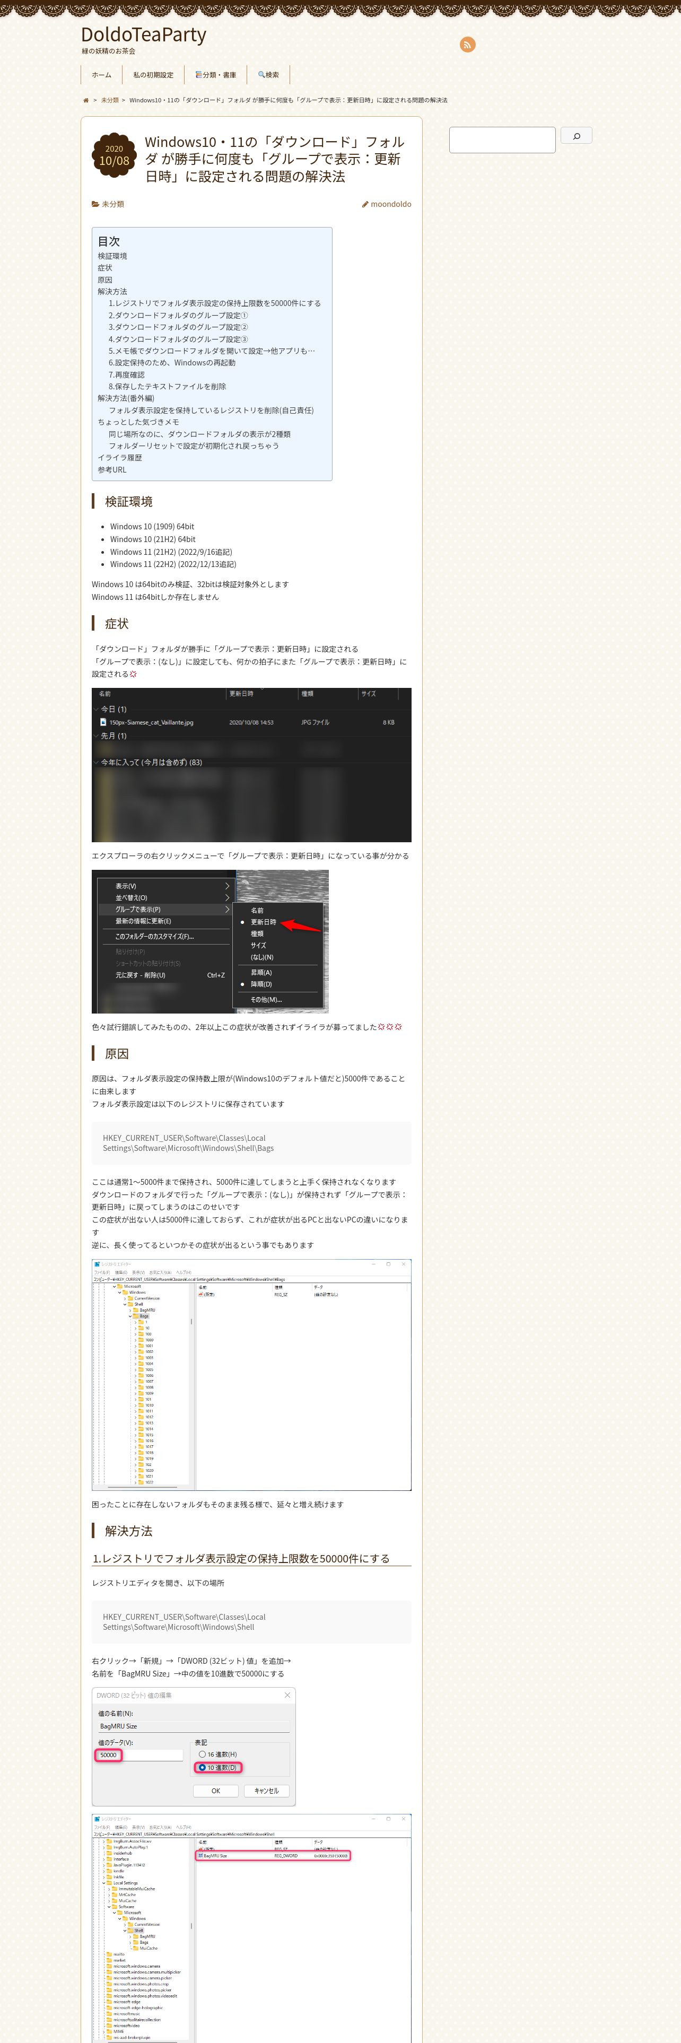Jump to 解決方法(番外編) in the table of contents
681x2043 pixels.
[x=126, y=399]
